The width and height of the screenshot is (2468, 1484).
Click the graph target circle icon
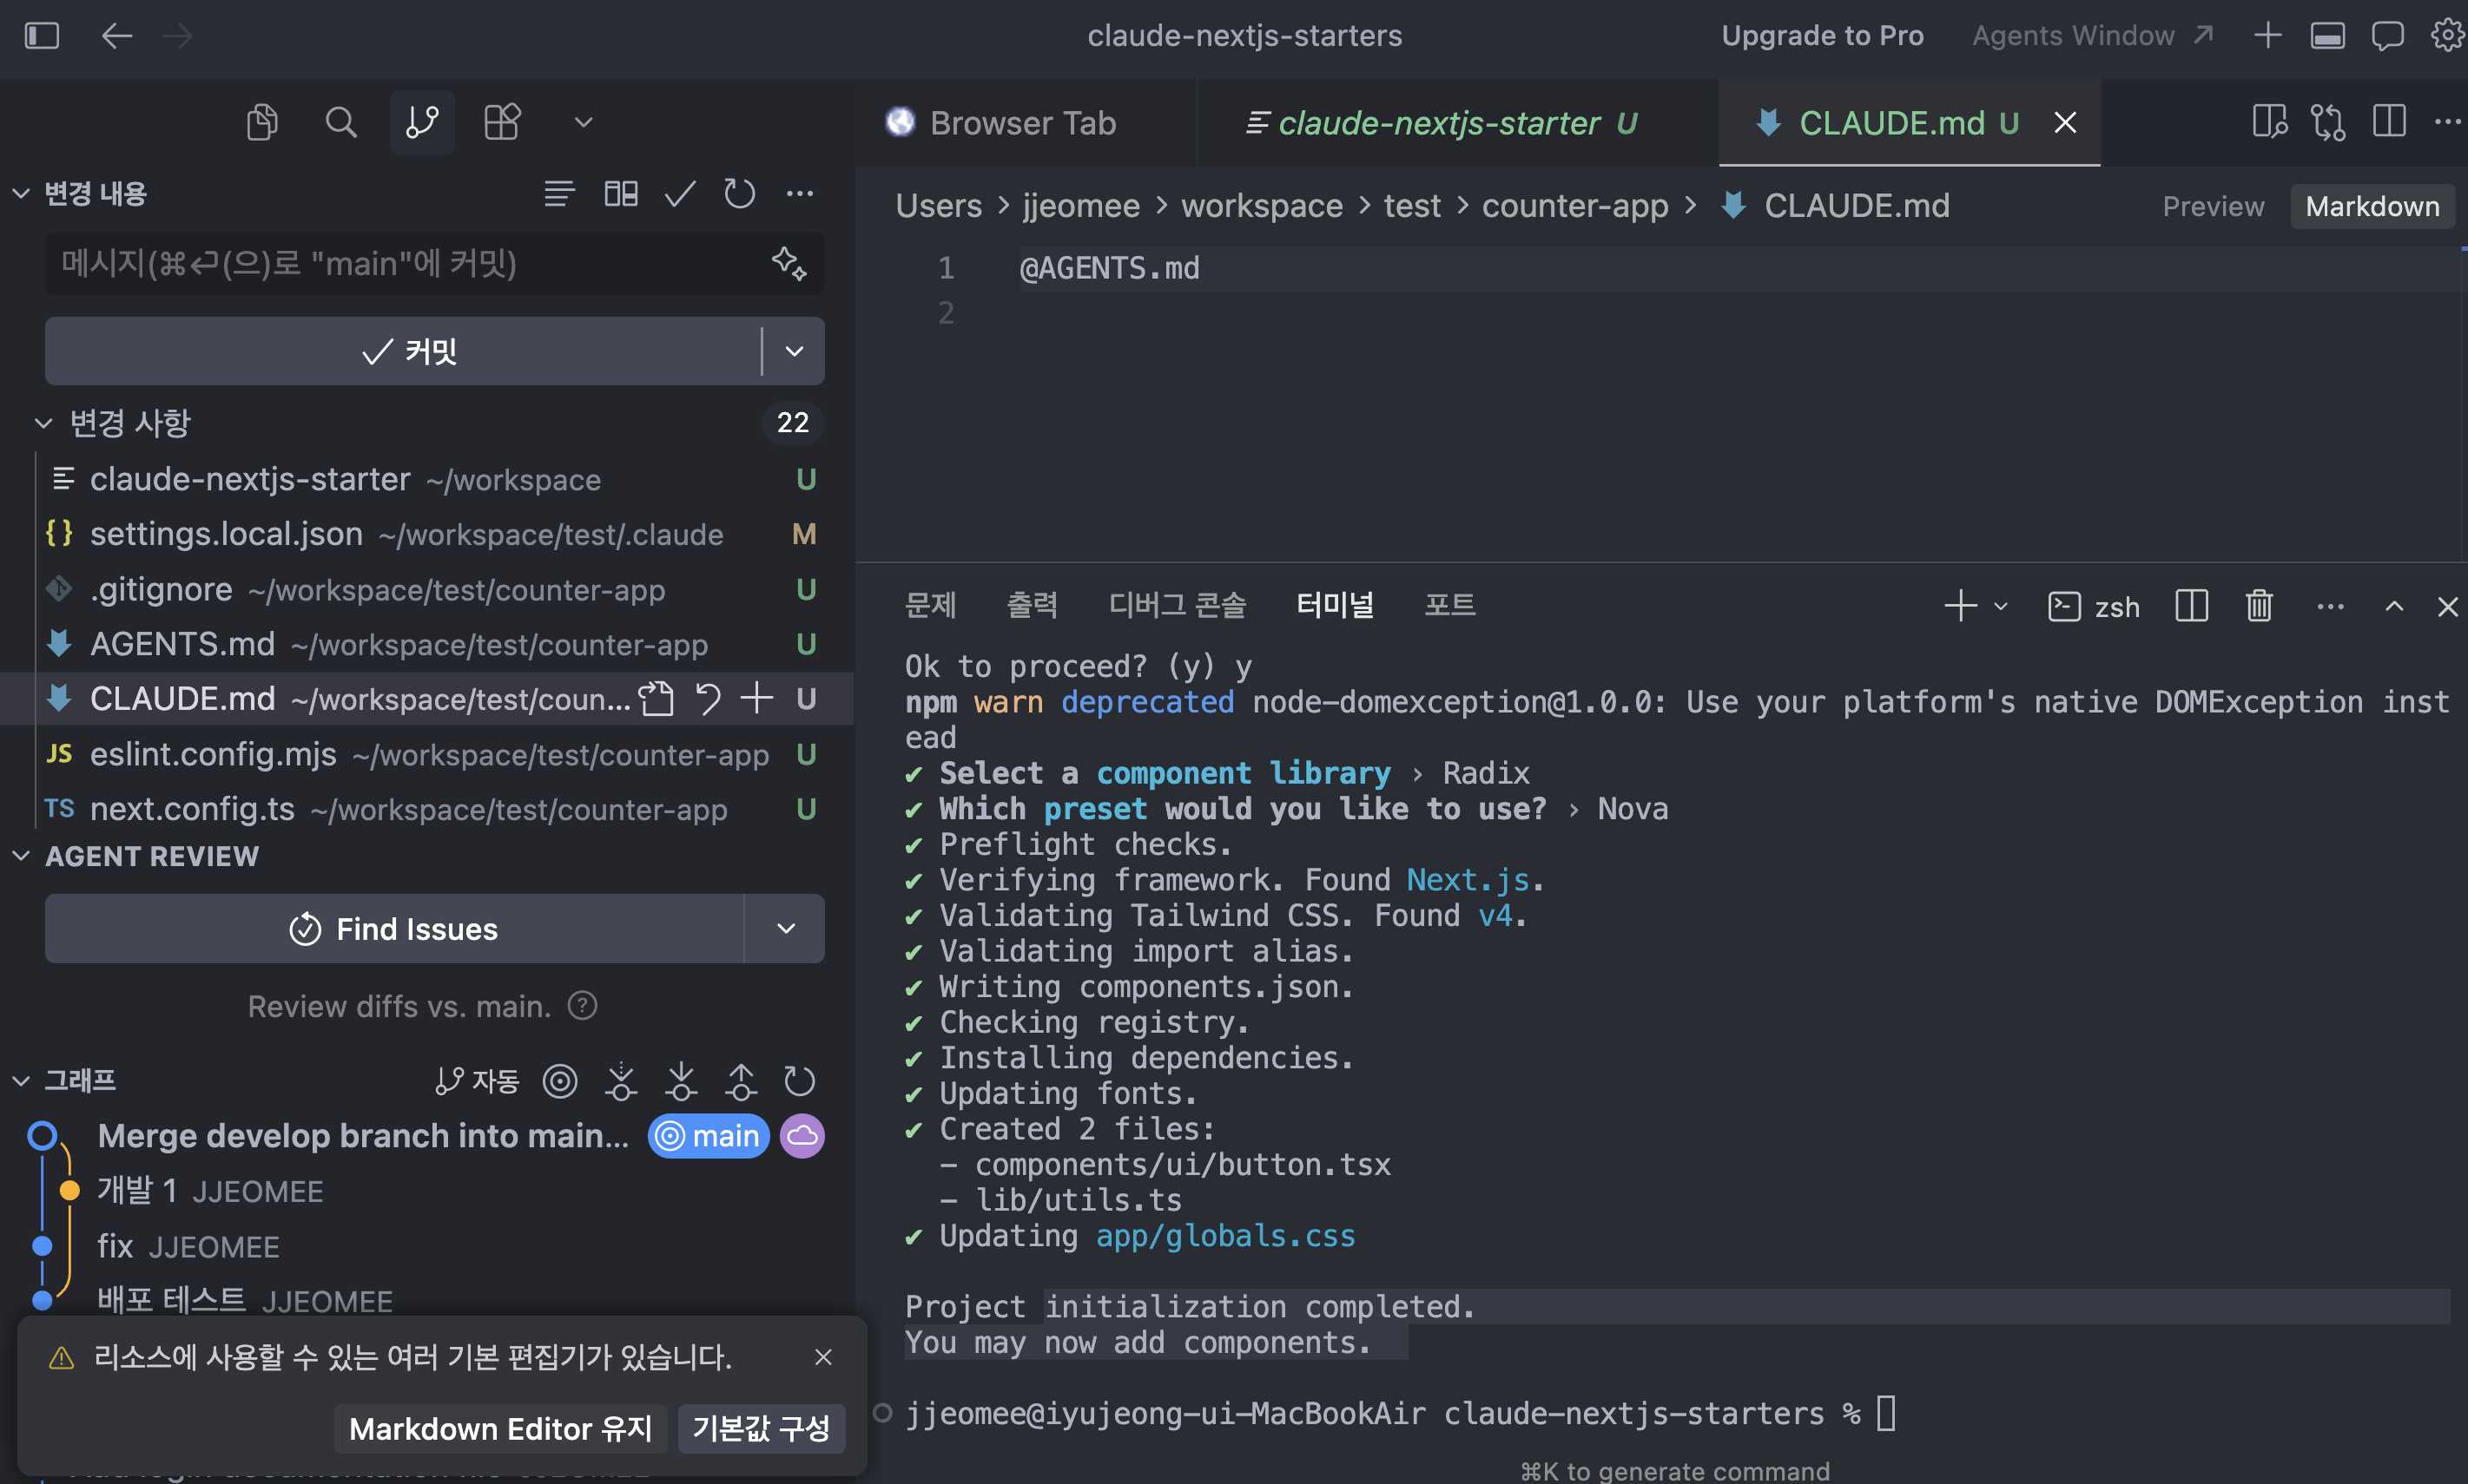(x=560, y=1080)
